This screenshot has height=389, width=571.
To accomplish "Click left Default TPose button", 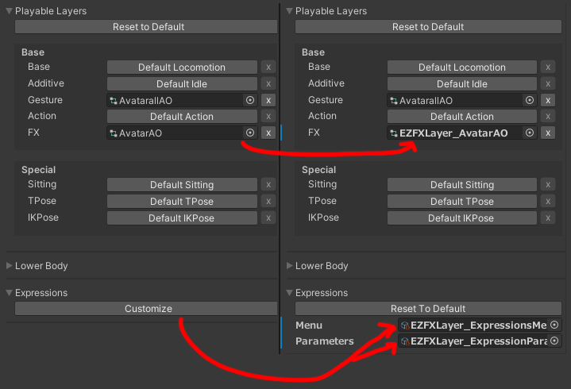I will [182, 201].
